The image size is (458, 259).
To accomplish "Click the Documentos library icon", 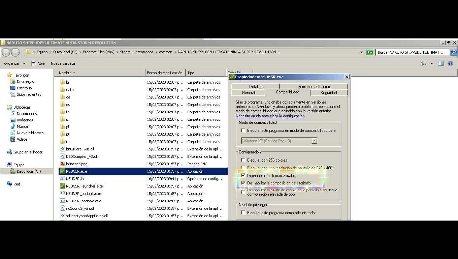I will 13,114.
